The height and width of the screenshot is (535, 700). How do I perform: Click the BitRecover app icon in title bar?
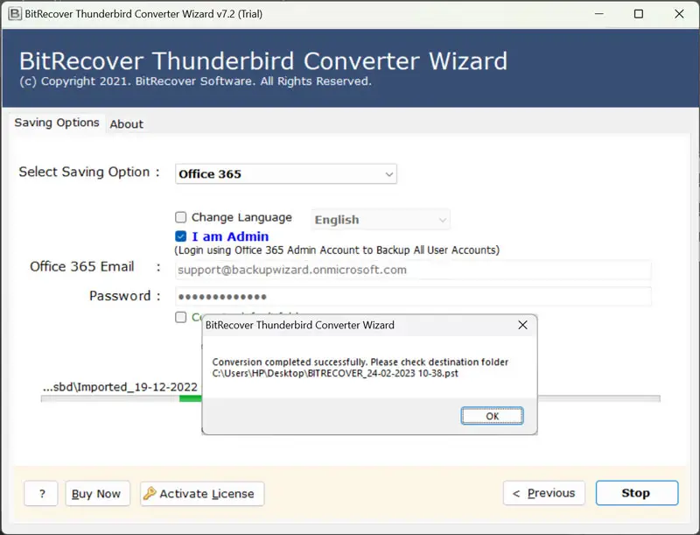tap(15, 14)
